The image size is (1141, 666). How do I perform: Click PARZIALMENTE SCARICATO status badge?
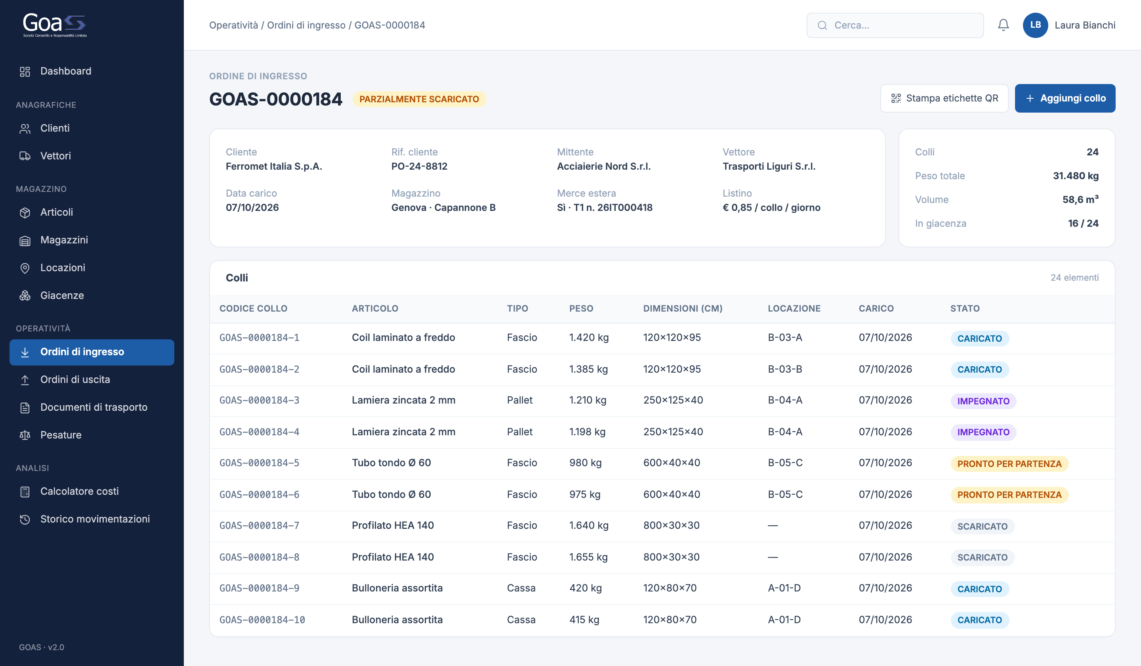[x=419, y=99]
